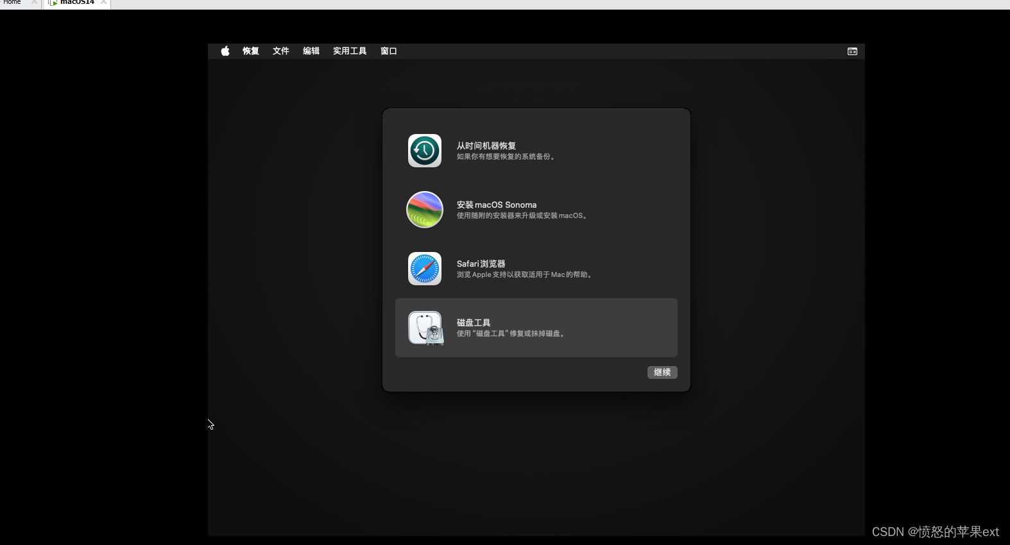Switch to the macOS14 VM tab

coord(77,3)
